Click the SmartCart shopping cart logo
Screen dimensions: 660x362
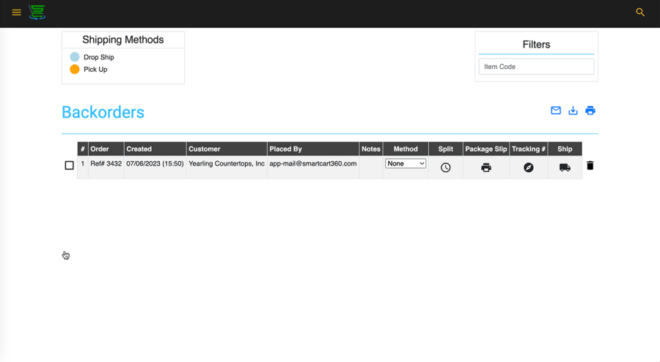point(37,12)
